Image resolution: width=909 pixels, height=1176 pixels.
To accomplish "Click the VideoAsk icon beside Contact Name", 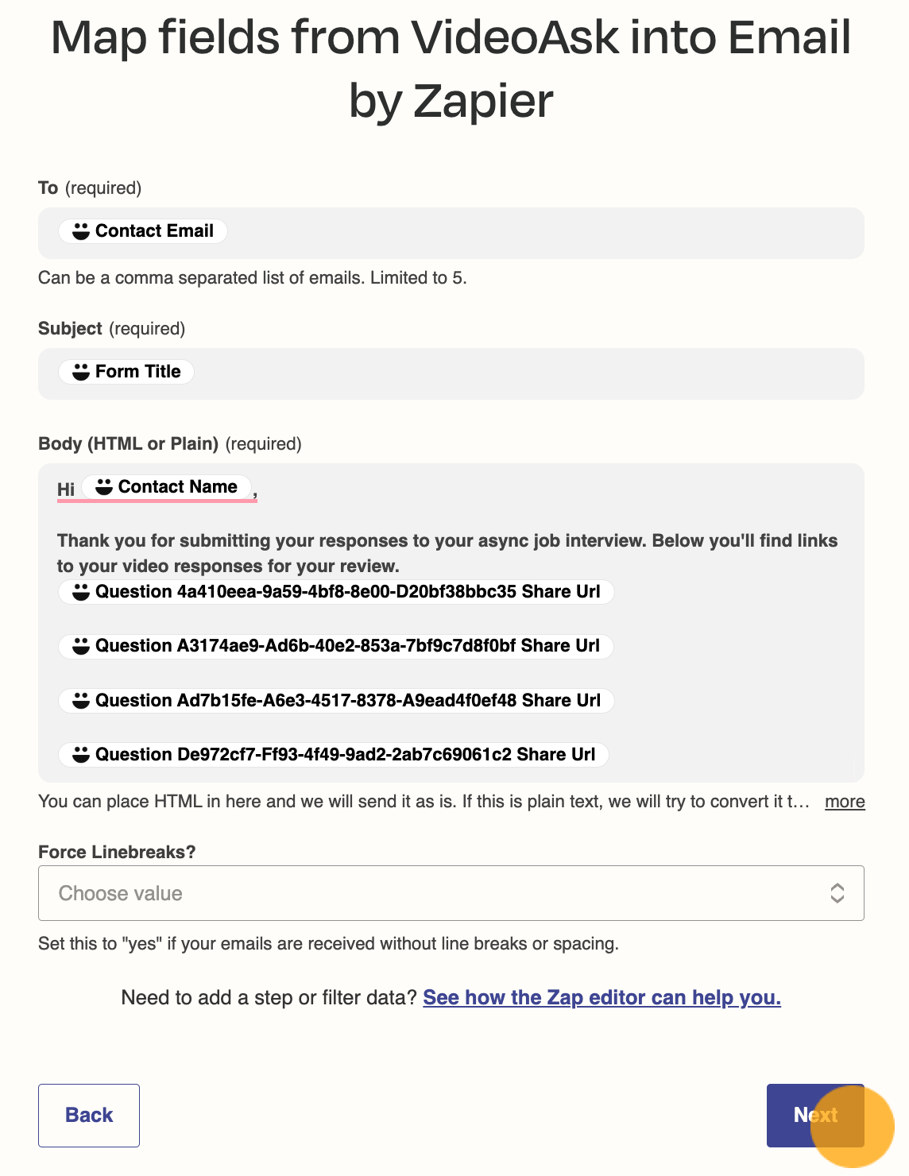I will pos(104,487).
